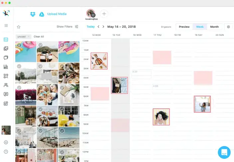Open the analytics bar chart icon
The image size is (234, 162).
(6, 67)
